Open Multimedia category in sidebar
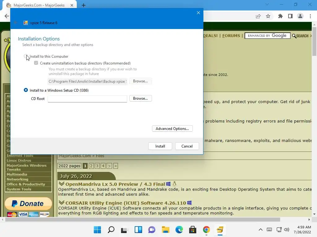Screen dimensions: 317x237 click(17, 174)
